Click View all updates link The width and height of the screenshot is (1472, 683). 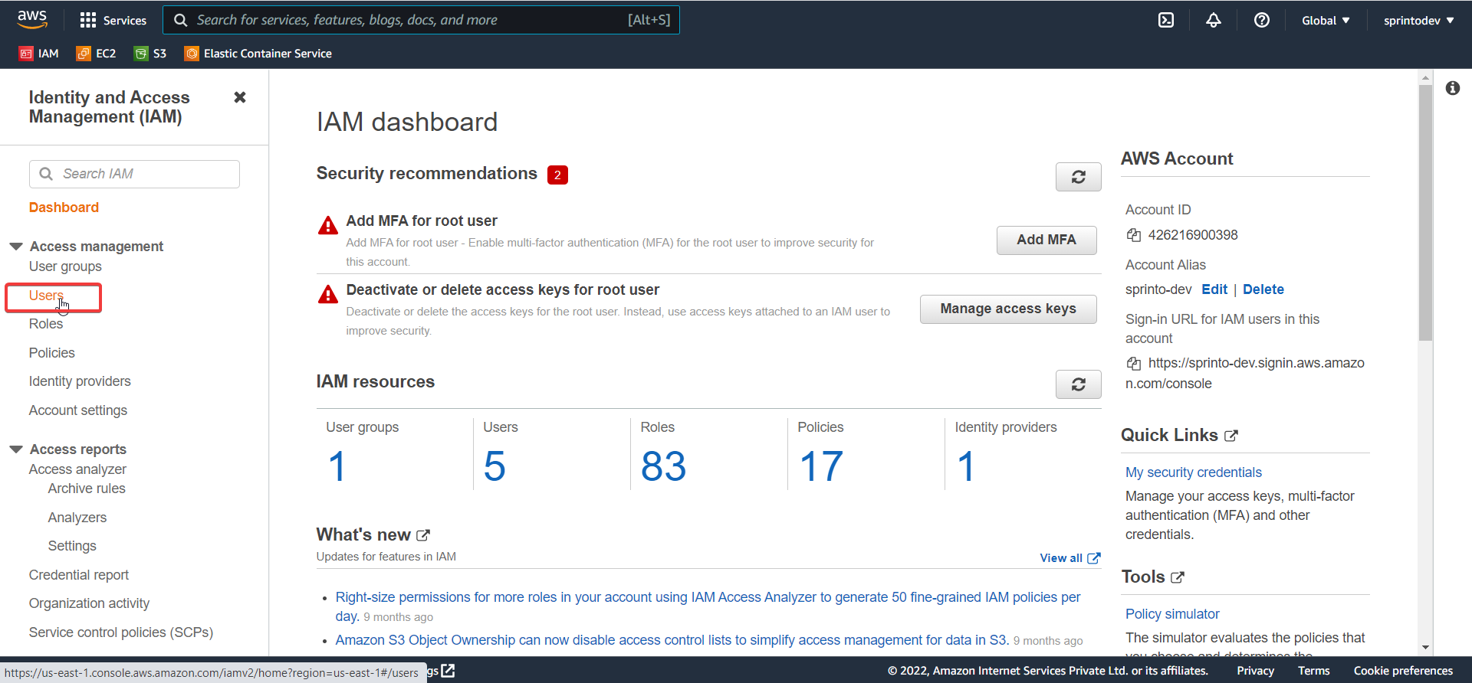1069,558
